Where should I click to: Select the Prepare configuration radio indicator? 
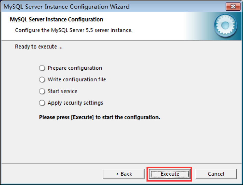click(x=42, y=68)
